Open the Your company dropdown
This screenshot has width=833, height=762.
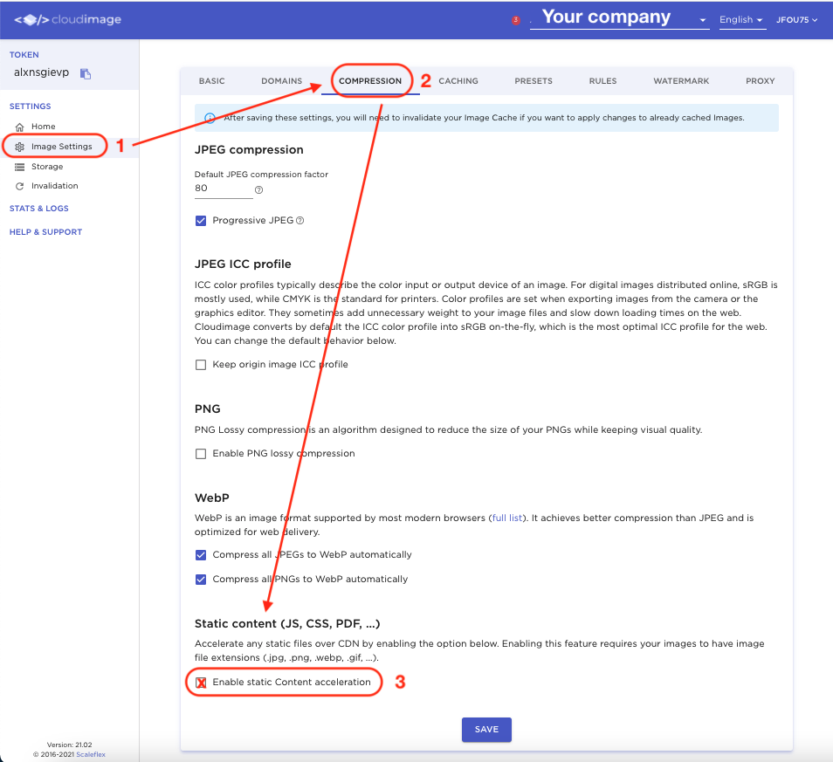point(619,18)
